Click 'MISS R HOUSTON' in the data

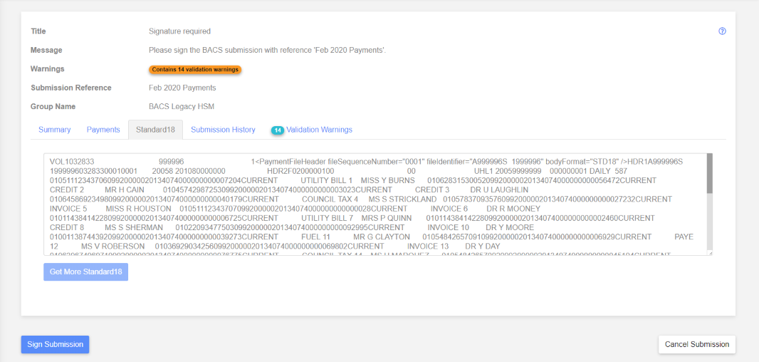(138, 208)
